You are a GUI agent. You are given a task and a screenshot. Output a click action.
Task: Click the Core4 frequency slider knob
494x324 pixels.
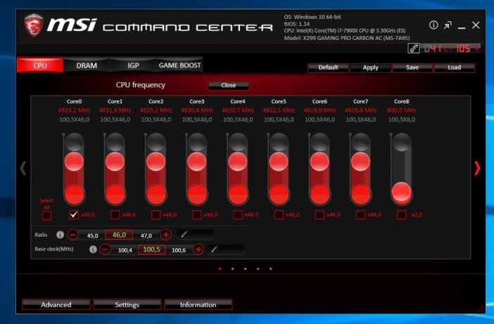(x=238, y=162)
